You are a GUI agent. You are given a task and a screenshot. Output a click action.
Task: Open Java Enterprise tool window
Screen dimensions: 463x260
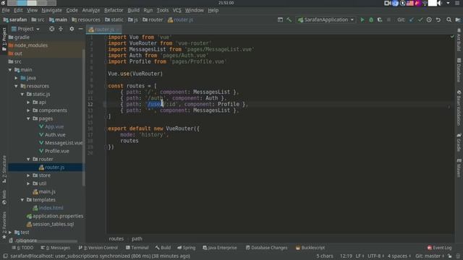(x=220, y=248)
